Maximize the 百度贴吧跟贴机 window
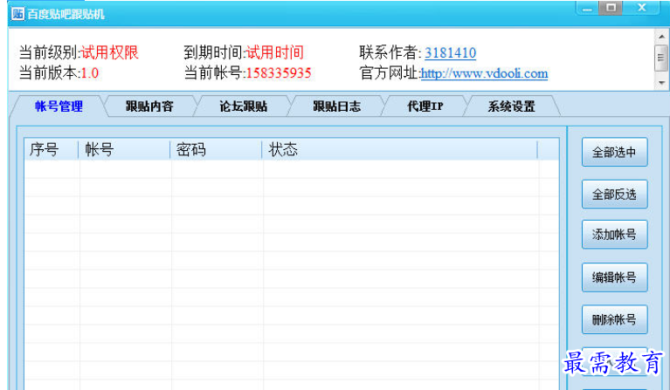Image resolution: width=670 pixels, height=390 pixels. tap(611, 8)
